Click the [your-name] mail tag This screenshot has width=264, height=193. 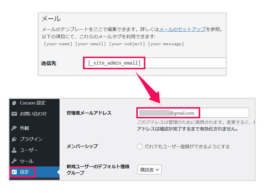coord(58,44)
